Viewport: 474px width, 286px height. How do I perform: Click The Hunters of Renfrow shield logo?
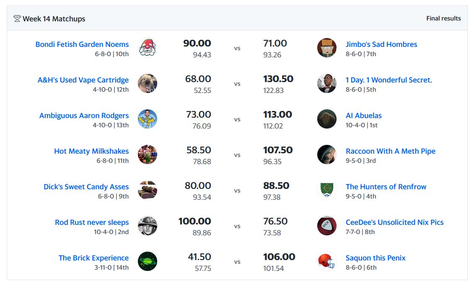[327, 190]
